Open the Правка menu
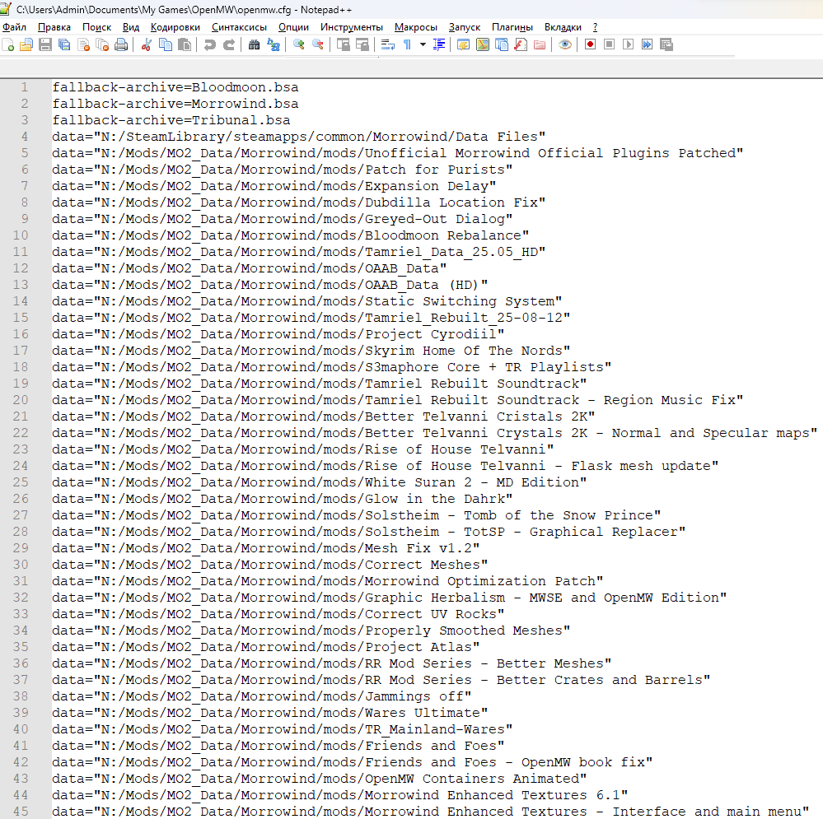This screenshot has width=823, height=819. [54, 27]
